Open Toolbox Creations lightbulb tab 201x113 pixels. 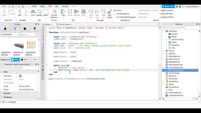point(35,29)
